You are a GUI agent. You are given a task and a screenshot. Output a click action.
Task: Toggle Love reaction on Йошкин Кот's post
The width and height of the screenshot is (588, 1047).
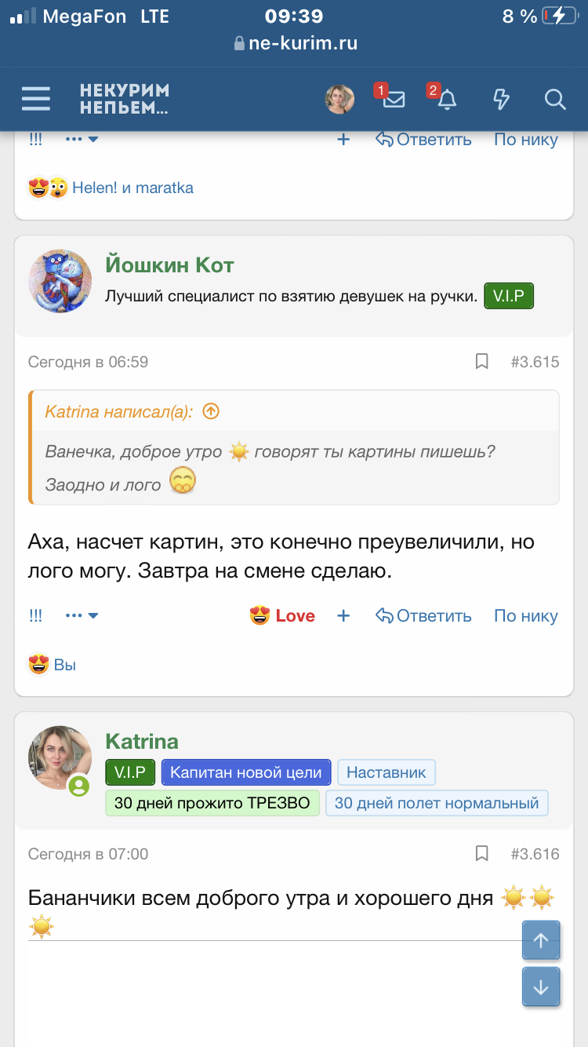point(283,616)
